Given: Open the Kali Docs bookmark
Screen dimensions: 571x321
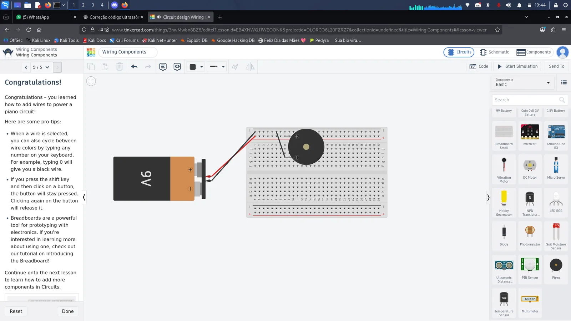Looking at the screenshot, I should 95,40.
